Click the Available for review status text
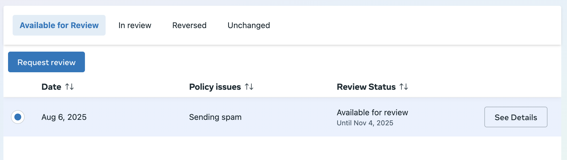The width and height of the screenshot is (567, 160). (372, 112)
